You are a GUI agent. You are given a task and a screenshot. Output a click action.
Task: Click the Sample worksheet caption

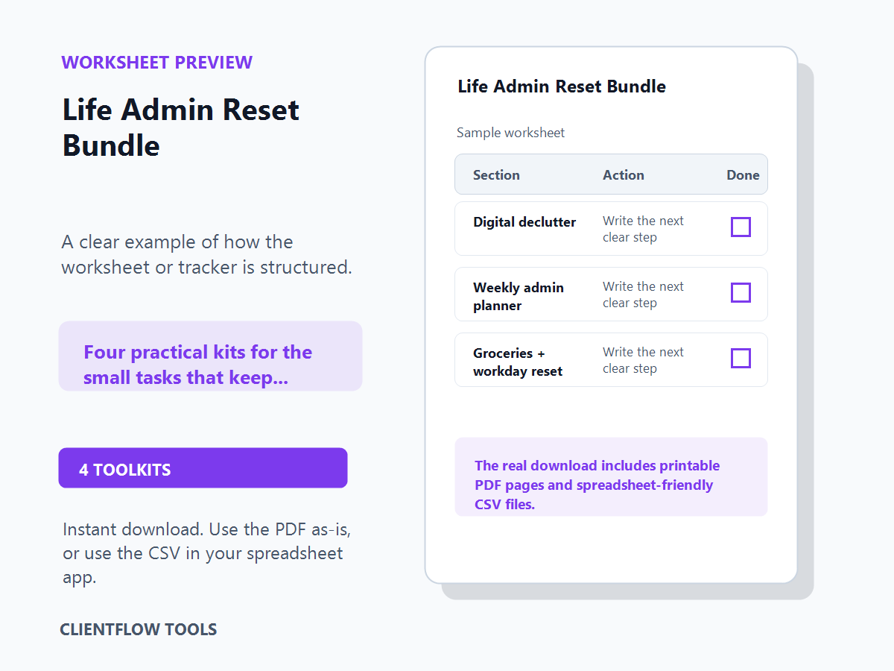[x=511, y=133]
